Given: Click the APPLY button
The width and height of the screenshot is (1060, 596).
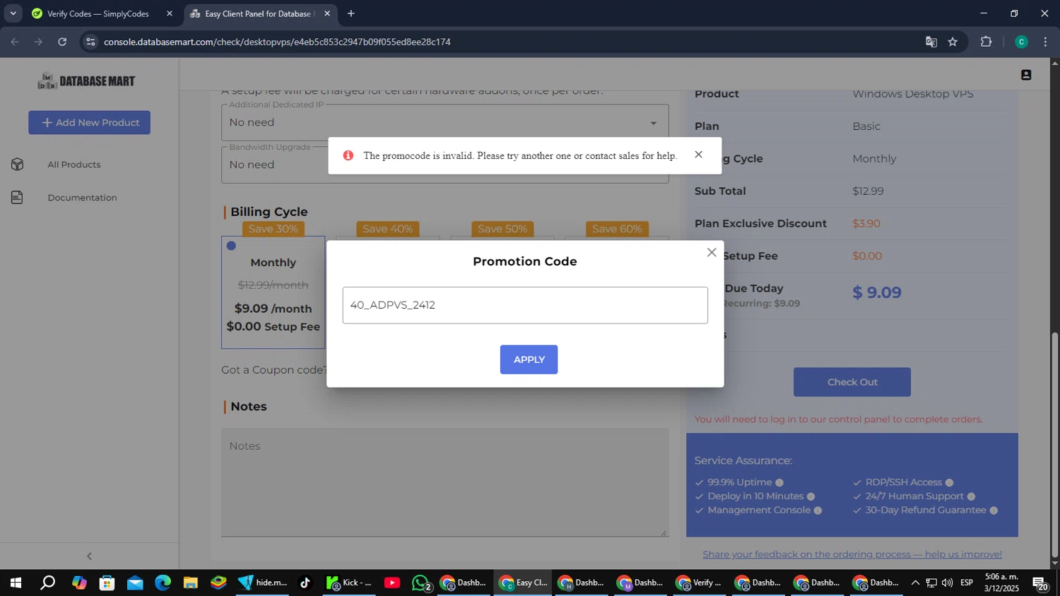Looking at the screenshot, I should coord(529,359).
